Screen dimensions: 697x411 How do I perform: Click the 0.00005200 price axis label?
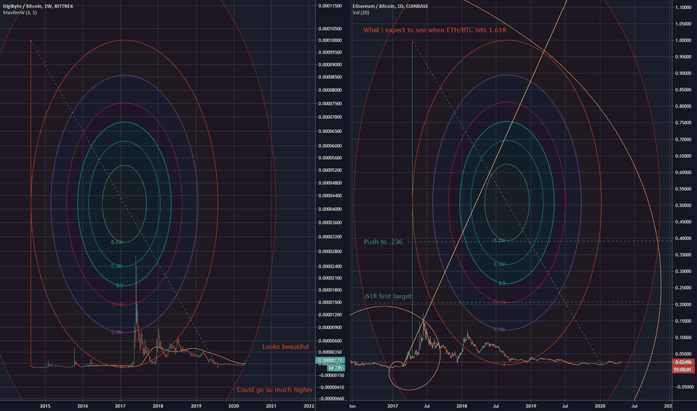pyautogui.click(x=330, y=170)
